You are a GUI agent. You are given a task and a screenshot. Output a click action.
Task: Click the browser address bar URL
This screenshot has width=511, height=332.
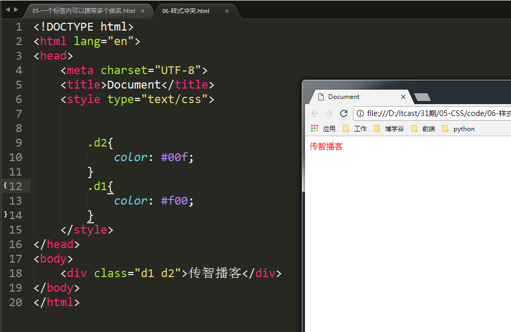[439, 113]
